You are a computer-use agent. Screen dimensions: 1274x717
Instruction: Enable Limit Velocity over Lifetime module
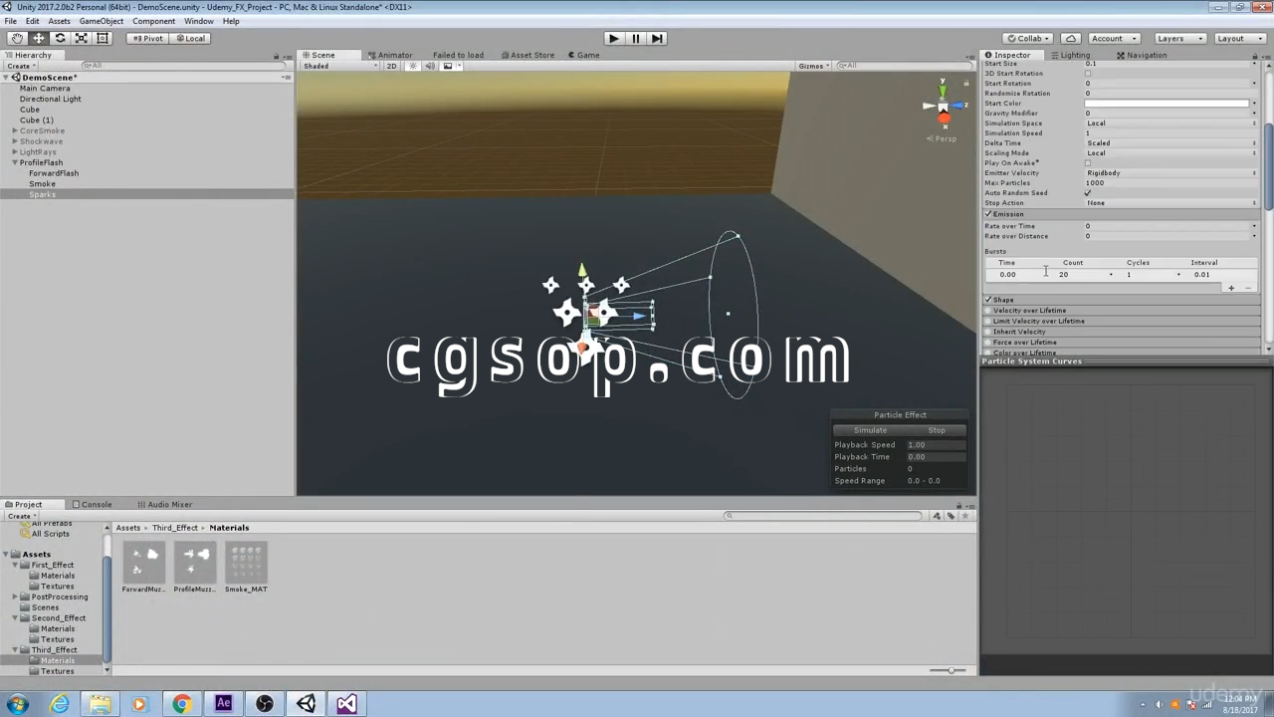[988, 321]
